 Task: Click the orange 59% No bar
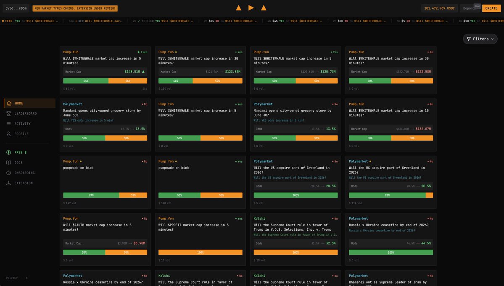[x=218, y=81]
